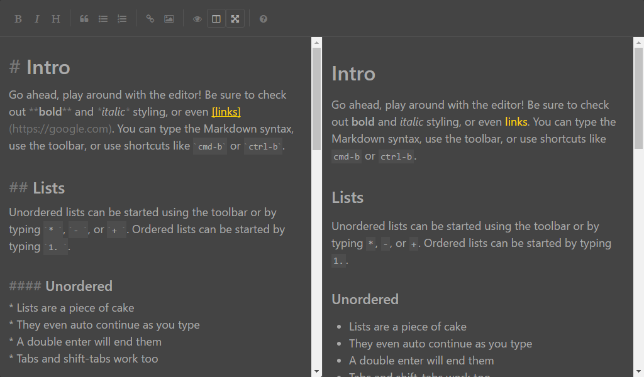Insert a blockquote with the quote icon
Viewport: 644px width, 377px height.
[x=84, y=19]
